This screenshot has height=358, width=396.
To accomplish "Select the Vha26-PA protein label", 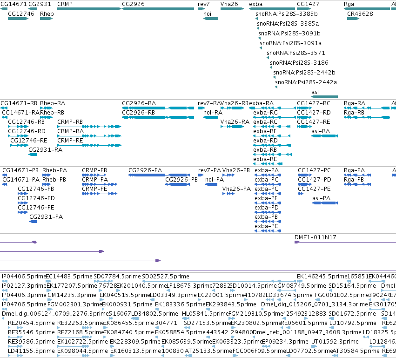I will point(237,189).
